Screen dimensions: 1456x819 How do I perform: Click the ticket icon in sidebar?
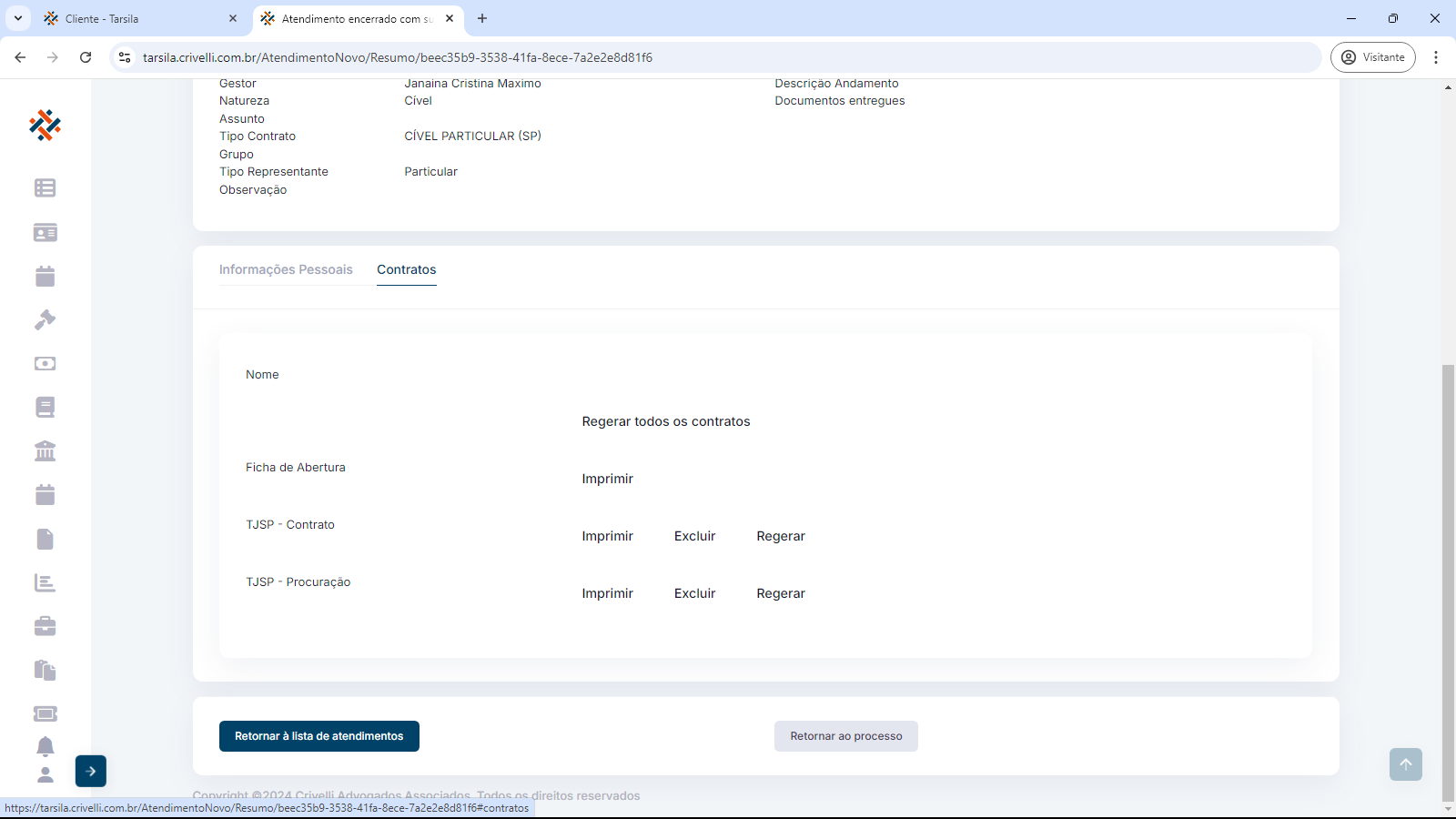pyautogui.click(x=45, y=713)
